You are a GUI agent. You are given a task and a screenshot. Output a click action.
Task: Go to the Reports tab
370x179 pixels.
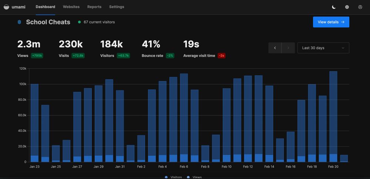(x=94, y=7)
